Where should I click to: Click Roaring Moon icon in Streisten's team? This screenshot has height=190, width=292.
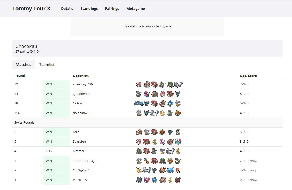tap(178, 142)
